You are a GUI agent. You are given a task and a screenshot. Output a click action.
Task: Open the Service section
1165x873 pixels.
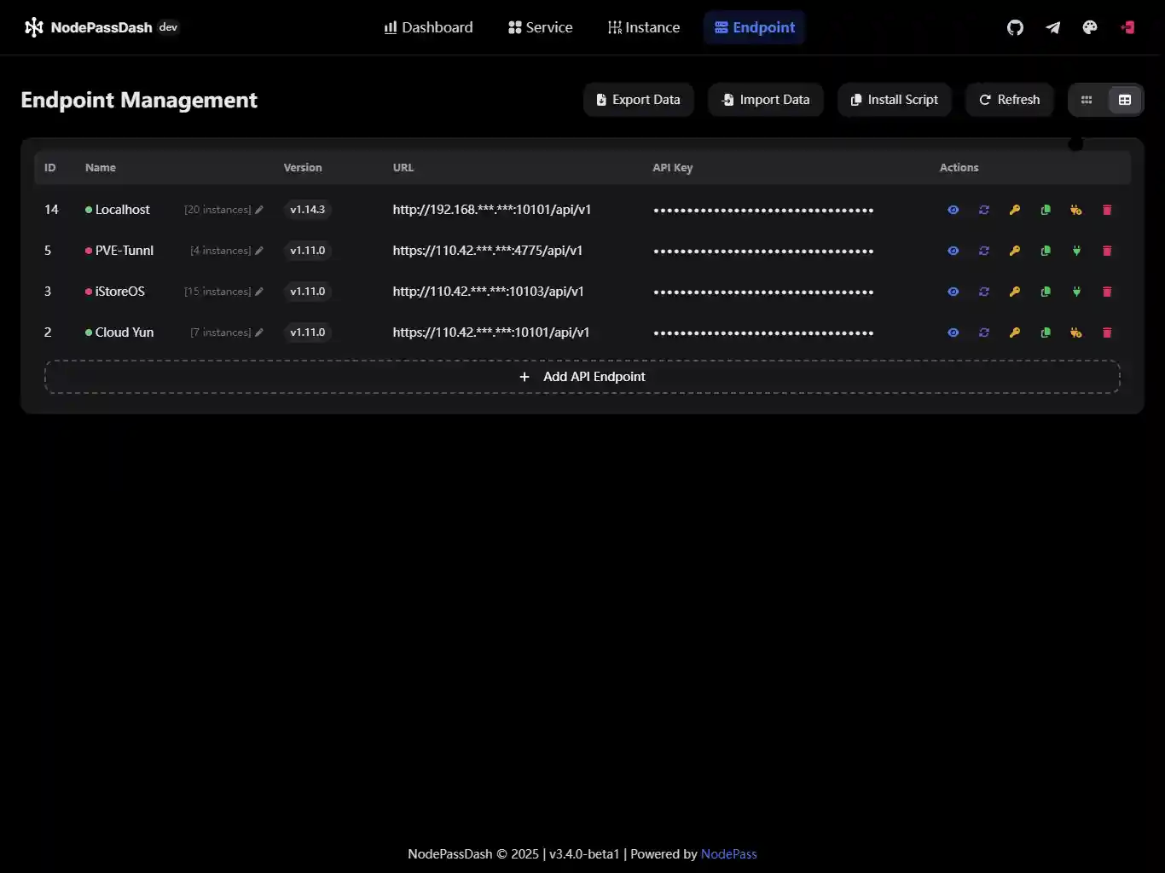(540, 27)
